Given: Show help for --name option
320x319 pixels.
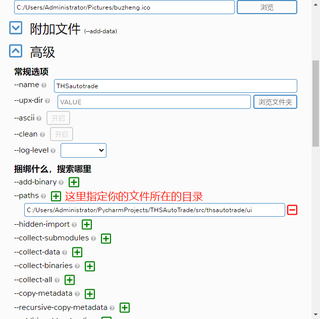Looking at the screenshot, I should pyautogui.click(x=44, y=85).
